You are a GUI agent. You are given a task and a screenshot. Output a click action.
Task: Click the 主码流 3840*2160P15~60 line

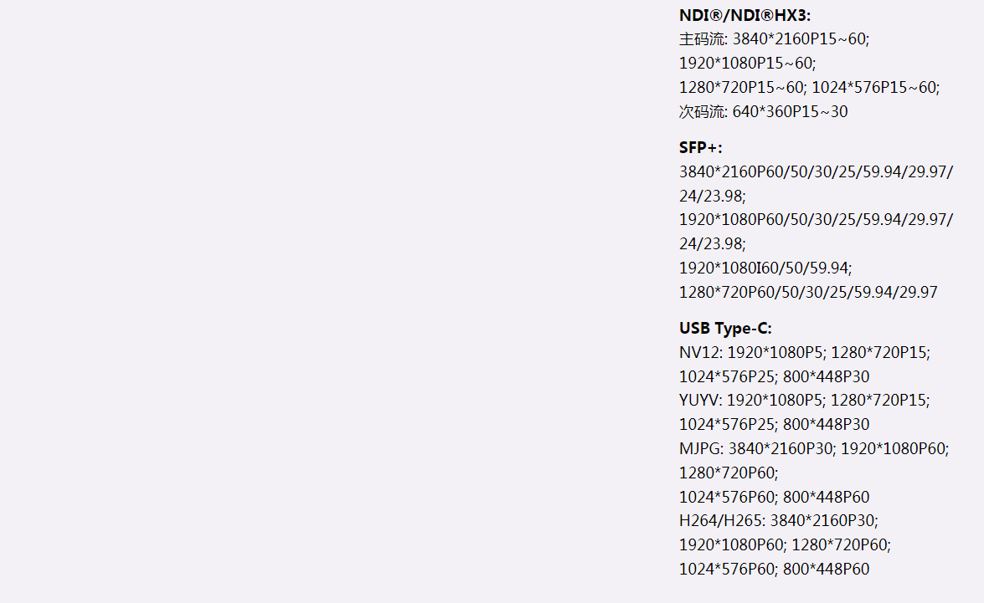coord(775,39)
